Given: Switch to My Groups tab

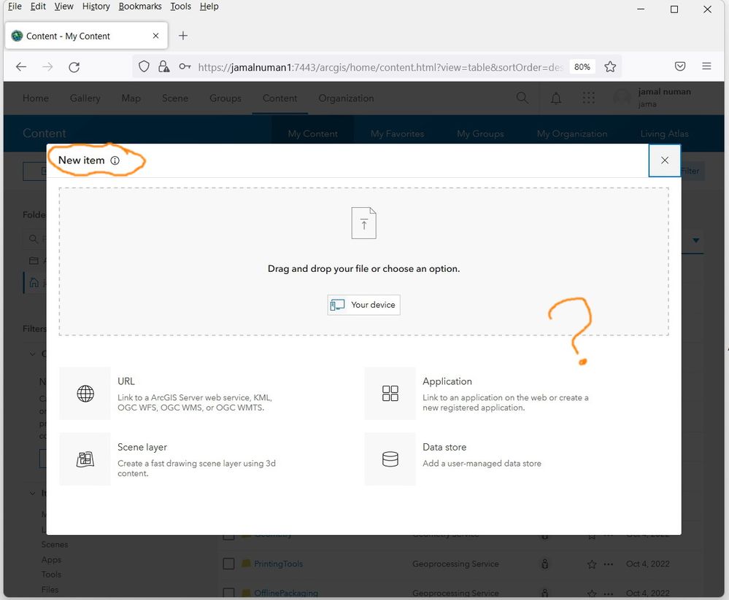Looking at the screenshot, I should coord(480,133).
